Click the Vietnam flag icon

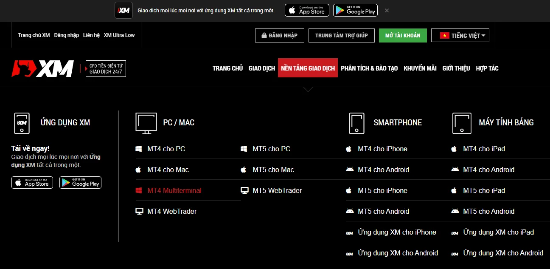444,36
